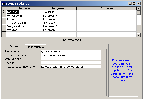
Task: Click the primary key icon beside КодГрупи
Action: point(3,12)
